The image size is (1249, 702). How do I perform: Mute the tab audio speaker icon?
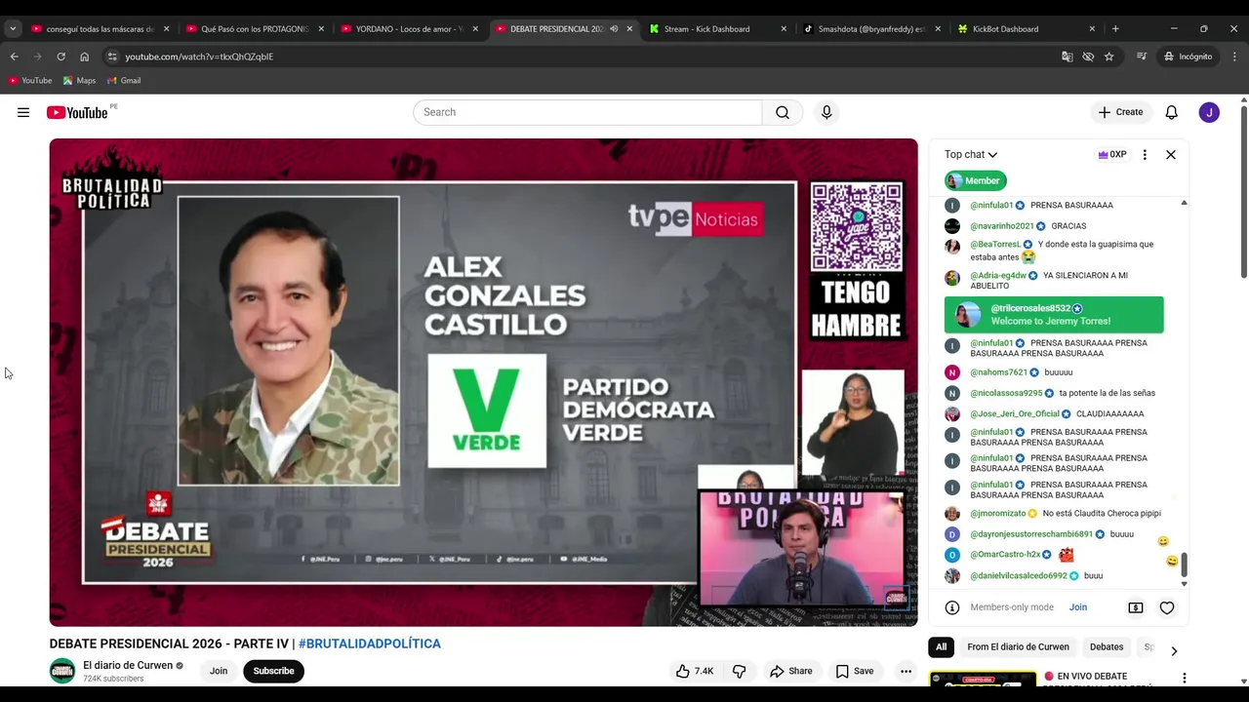click(x=614, y=29)
